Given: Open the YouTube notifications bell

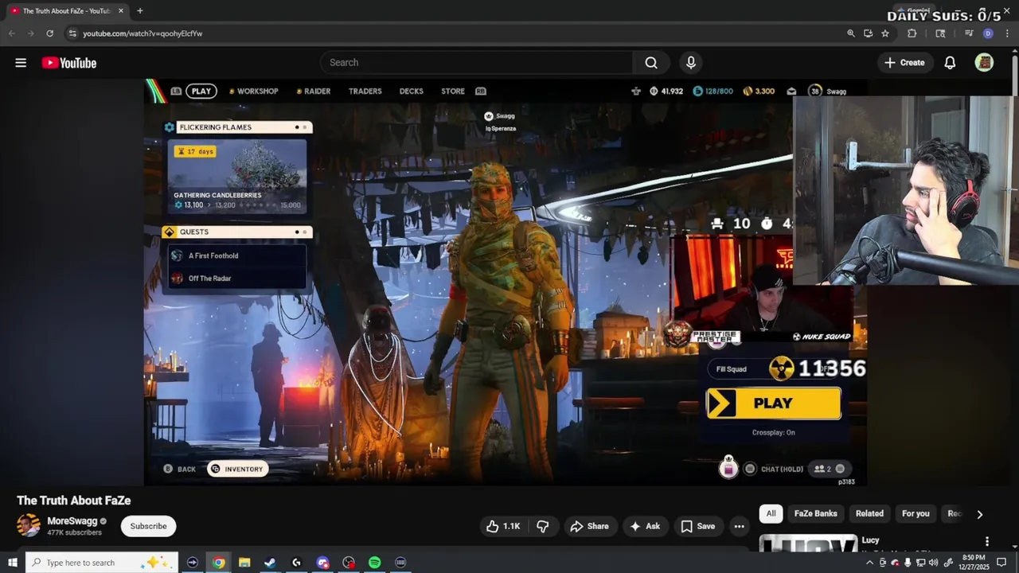Looking at the screenshot, I should (950, 63).
